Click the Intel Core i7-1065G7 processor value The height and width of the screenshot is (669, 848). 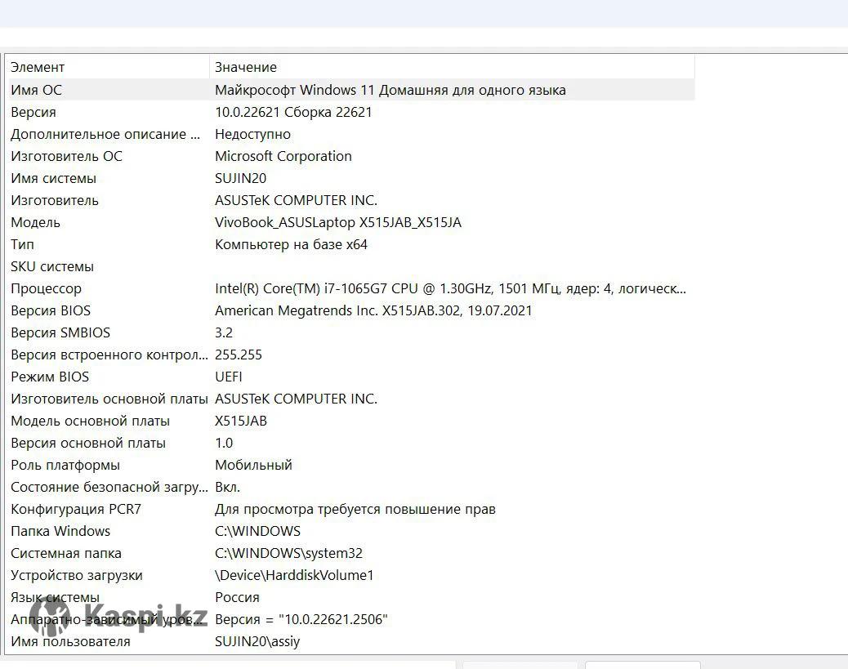(450, 289)
